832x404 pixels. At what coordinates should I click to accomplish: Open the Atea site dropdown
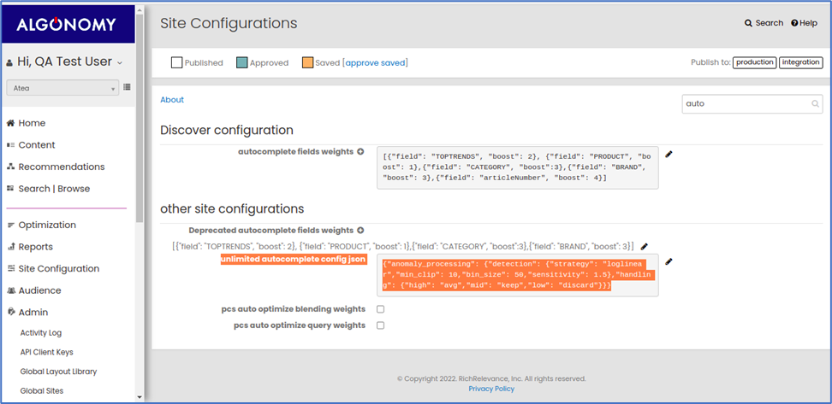[62, 89]
